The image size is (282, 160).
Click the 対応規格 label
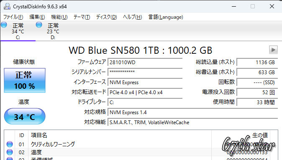(95, 112)
